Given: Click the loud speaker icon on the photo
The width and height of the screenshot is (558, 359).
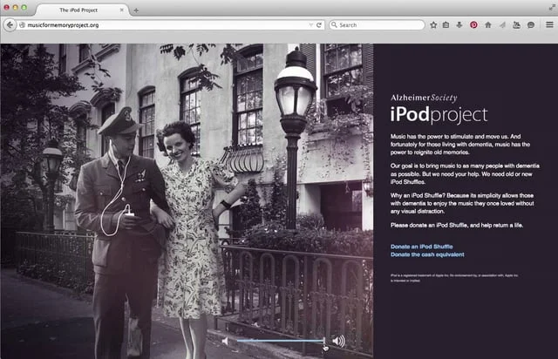Looking at the screenshot, I should (339, 342).
